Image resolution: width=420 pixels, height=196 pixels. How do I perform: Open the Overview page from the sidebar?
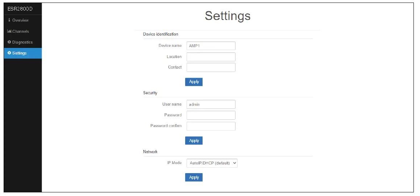20,20
